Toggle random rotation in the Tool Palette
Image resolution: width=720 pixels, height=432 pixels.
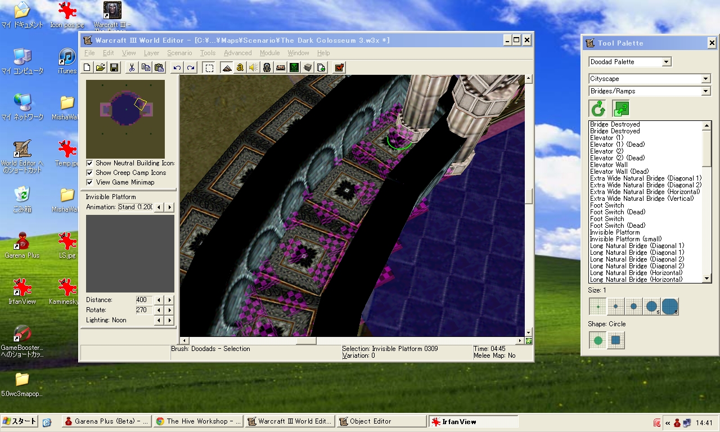[598, 109]
